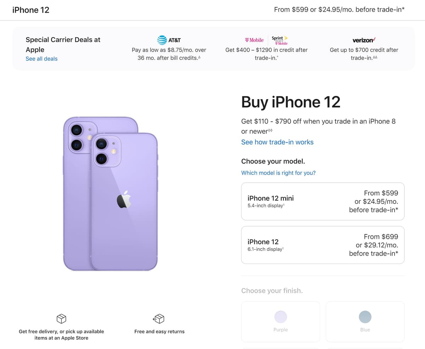Viewport: 425px width, 349px height.
Task: Click the Sprint logo
Action: tap(280, 40)
